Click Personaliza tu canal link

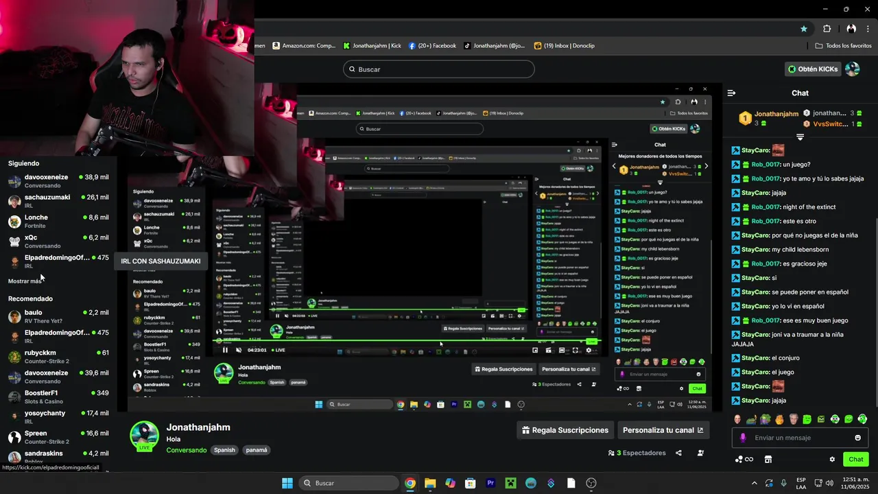(x=663, y=430)
